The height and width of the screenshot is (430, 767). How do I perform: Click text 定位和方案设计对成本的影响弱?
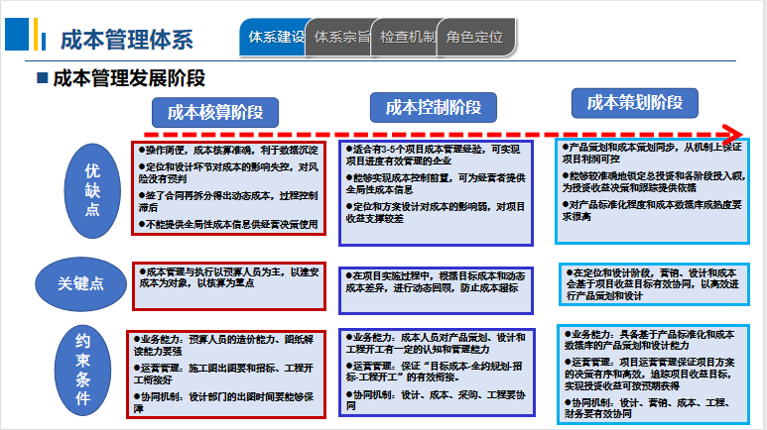pos(422,207)
